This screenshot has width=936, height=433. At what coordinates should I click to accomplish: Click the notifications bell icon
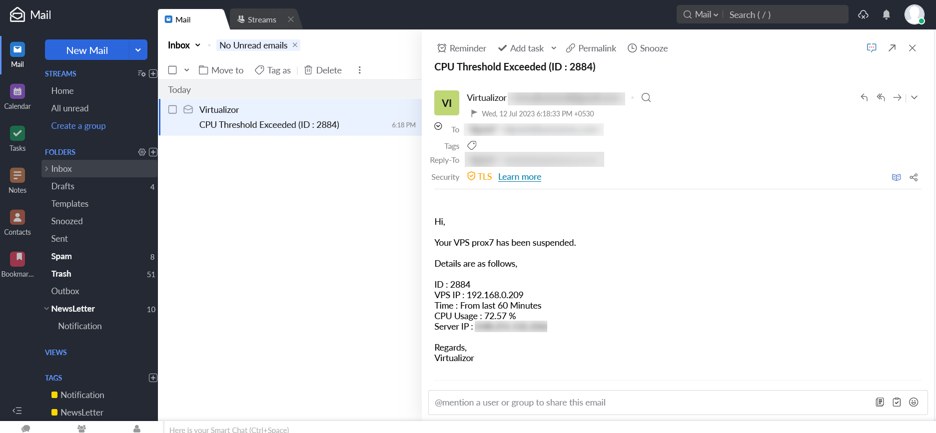click(887, 14)
